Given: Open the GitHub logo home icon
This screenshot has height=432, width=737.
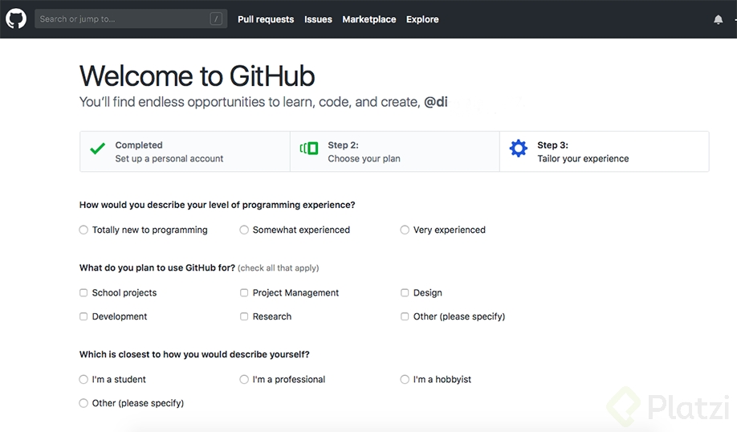Looking at the screenshot, I should (16, 19).
